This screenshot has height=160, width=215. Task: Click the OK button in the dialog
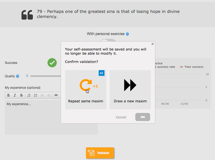pyautogui.click(x=142, y=117)
